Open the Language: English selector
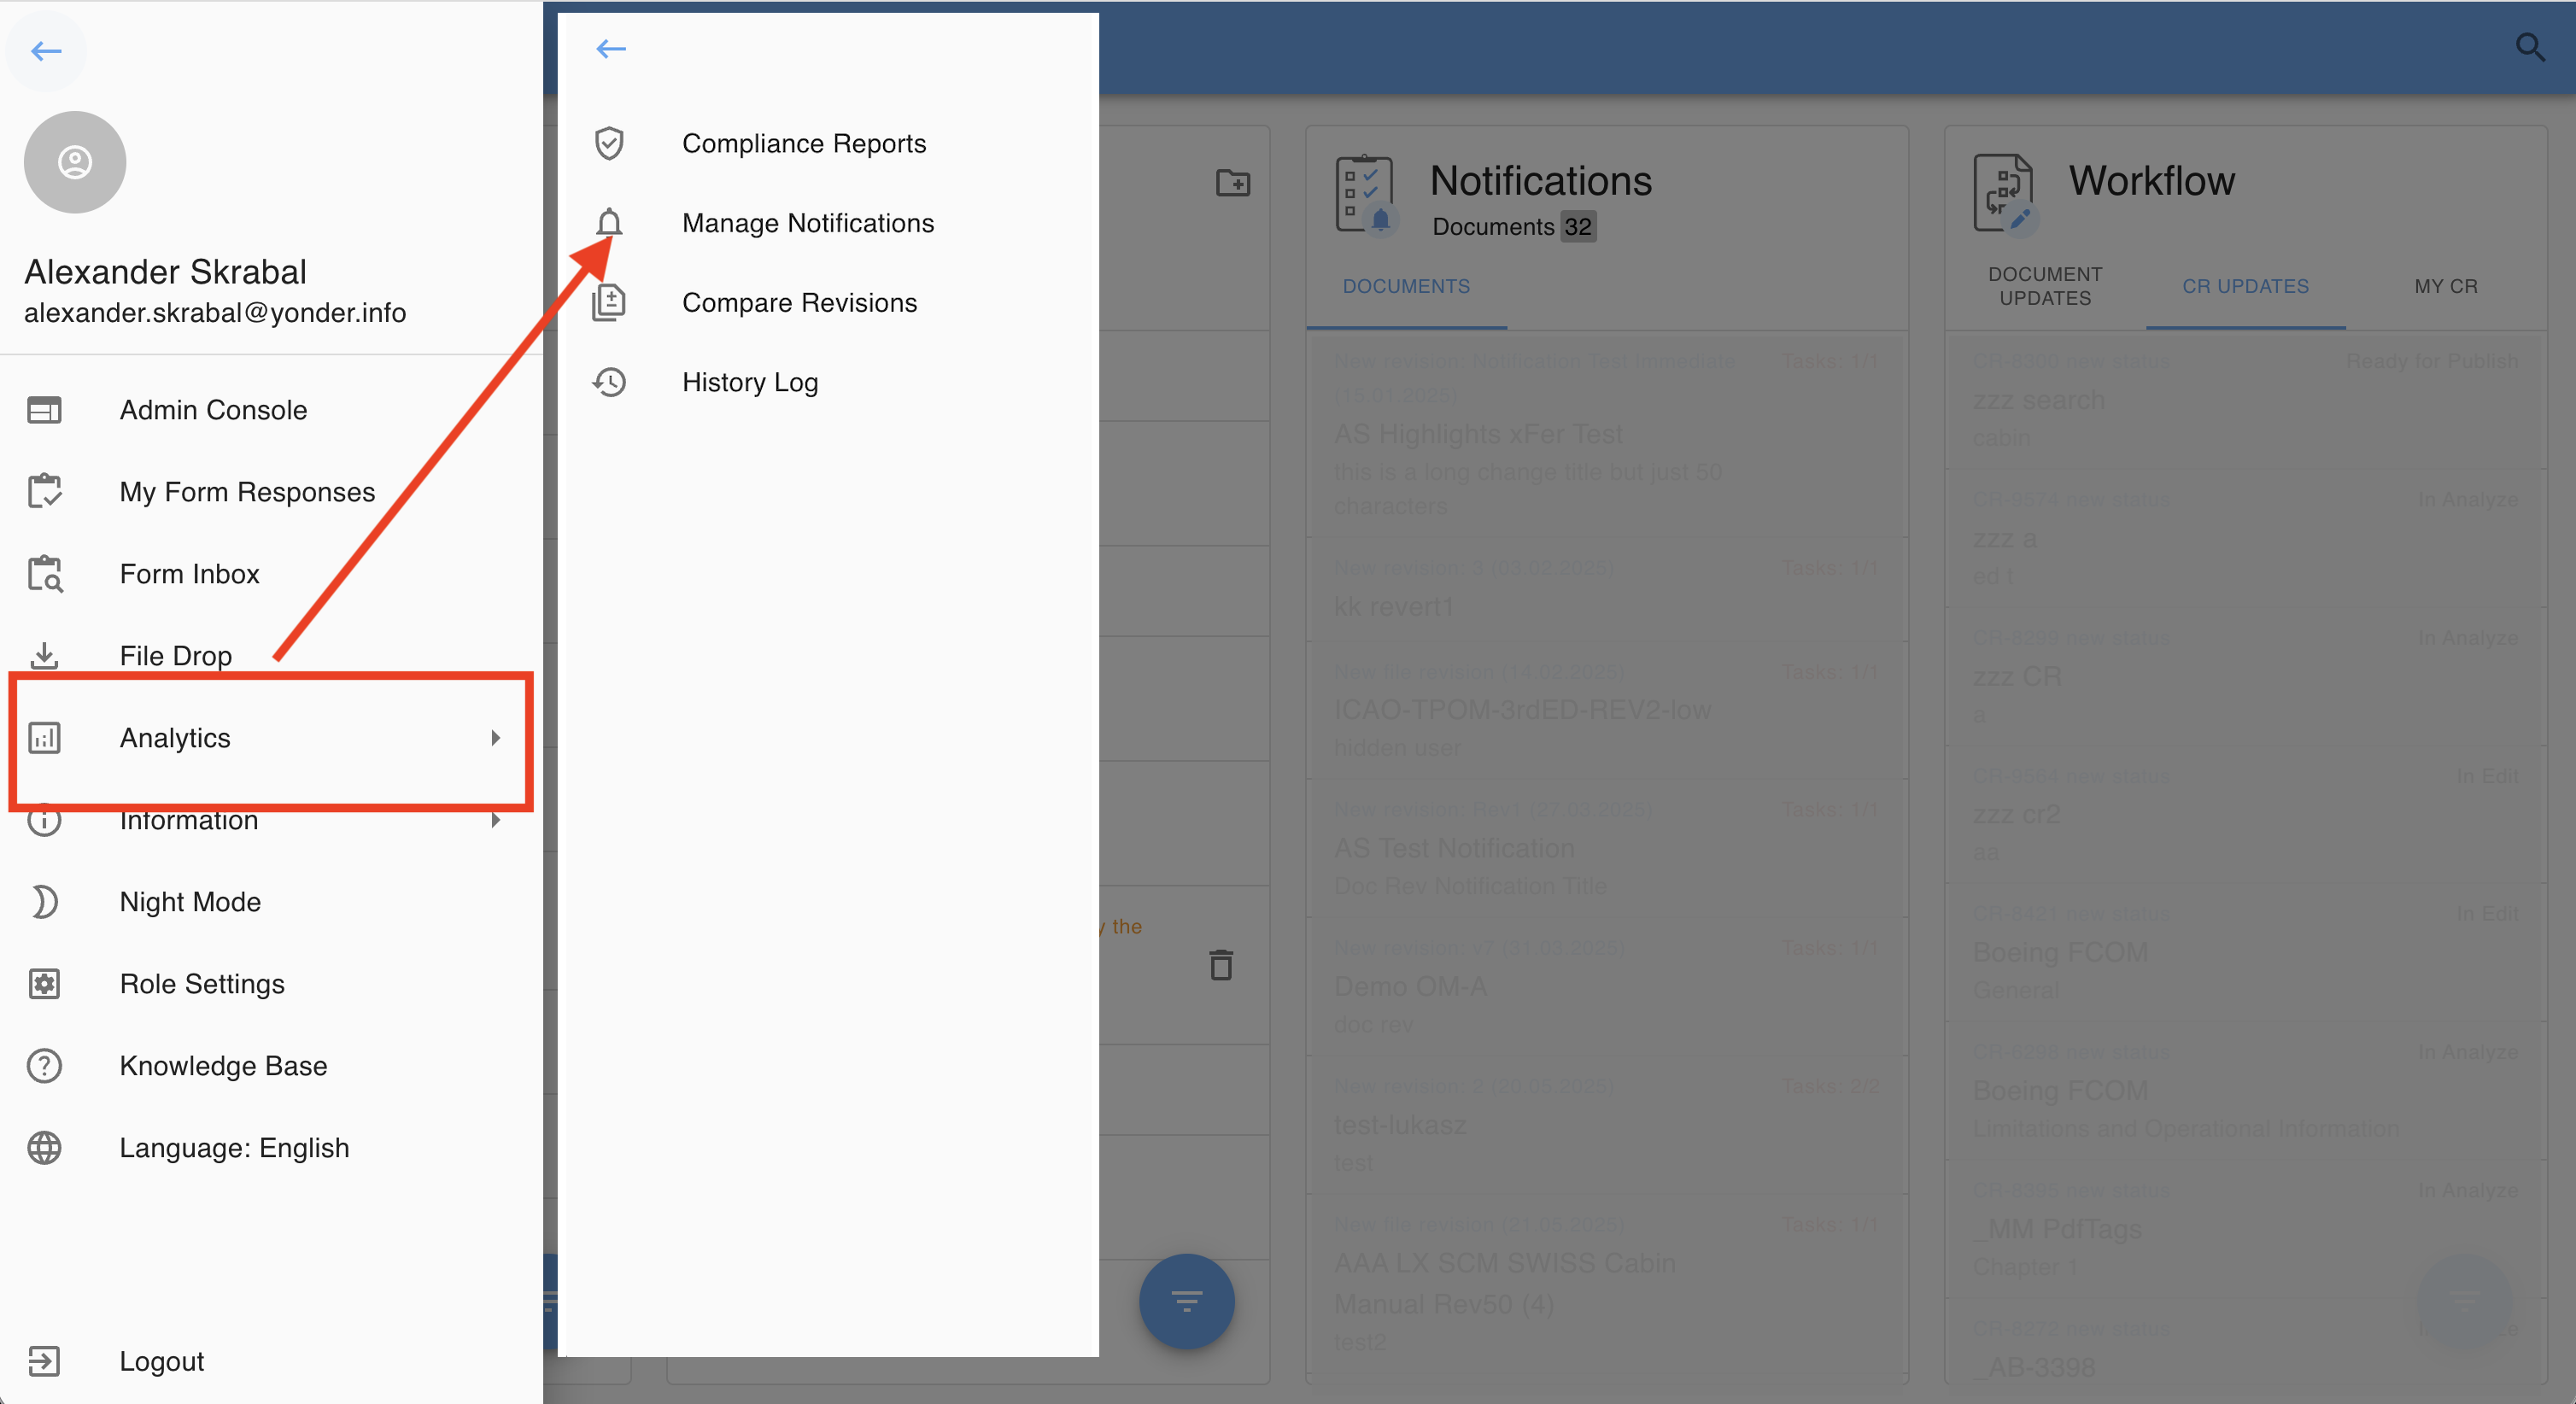 point(234,1148)
